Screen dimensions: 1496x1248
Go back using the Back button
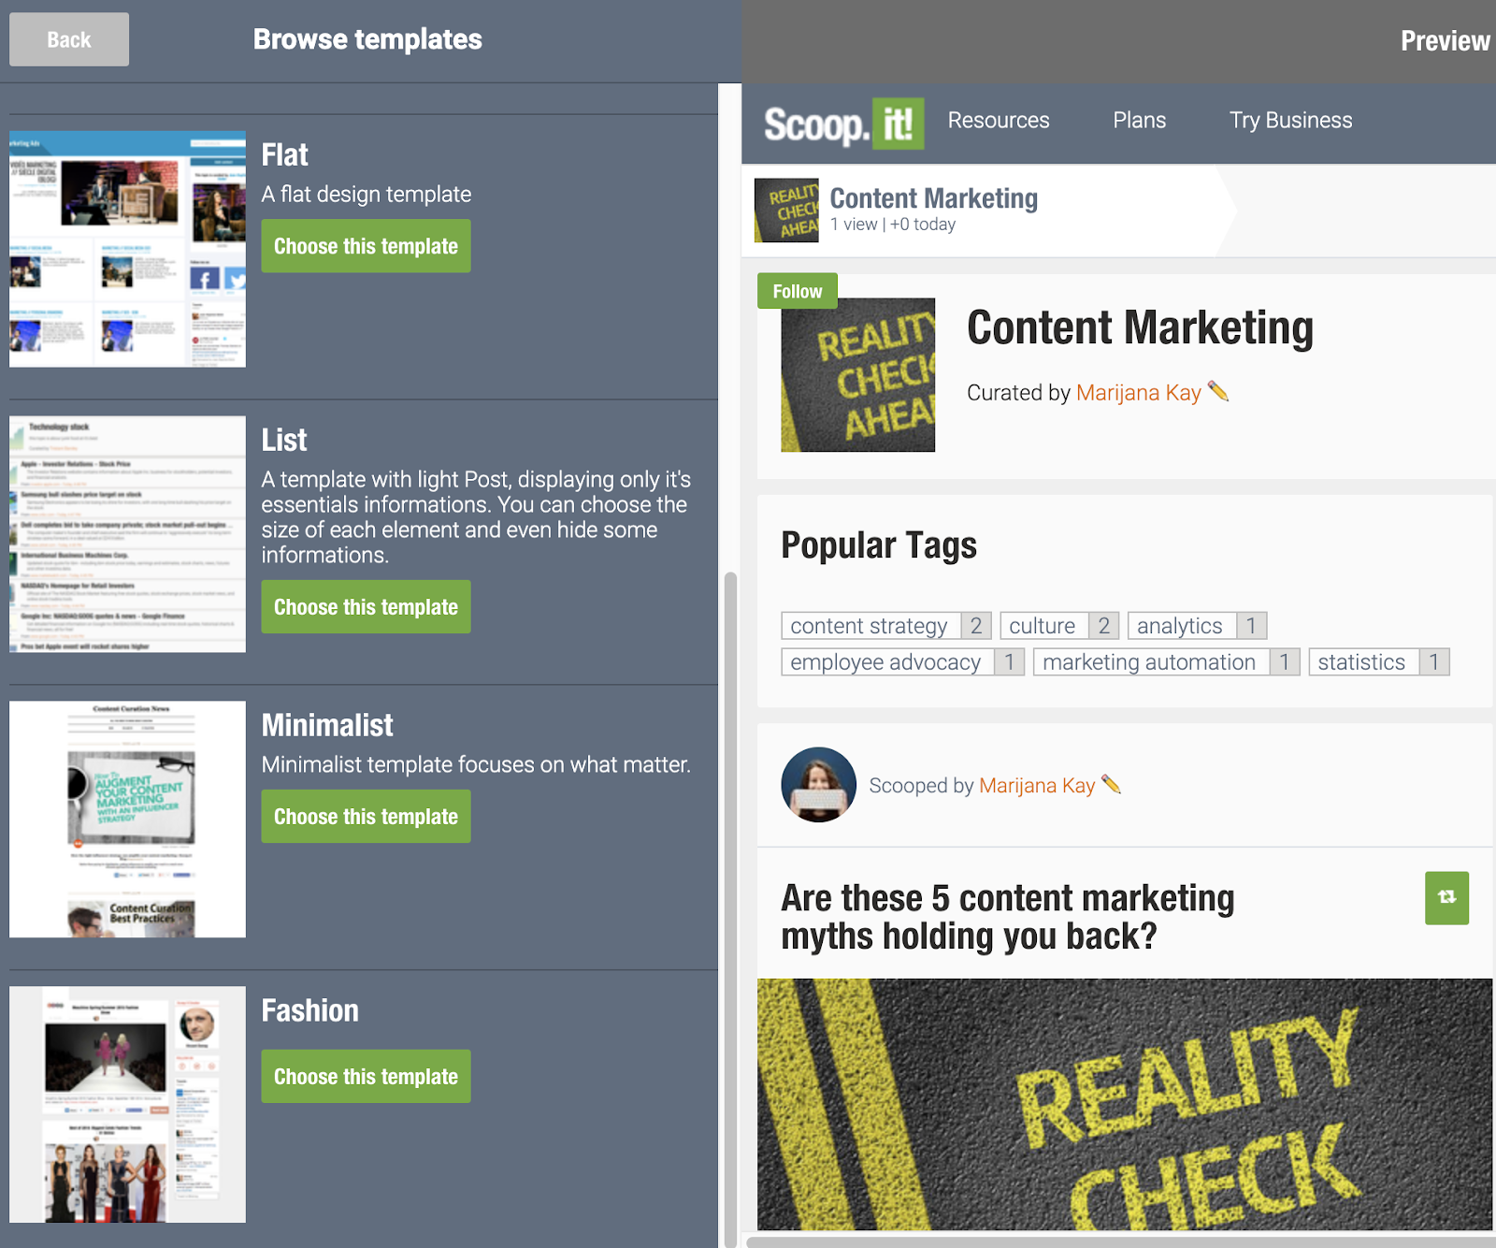69,39
